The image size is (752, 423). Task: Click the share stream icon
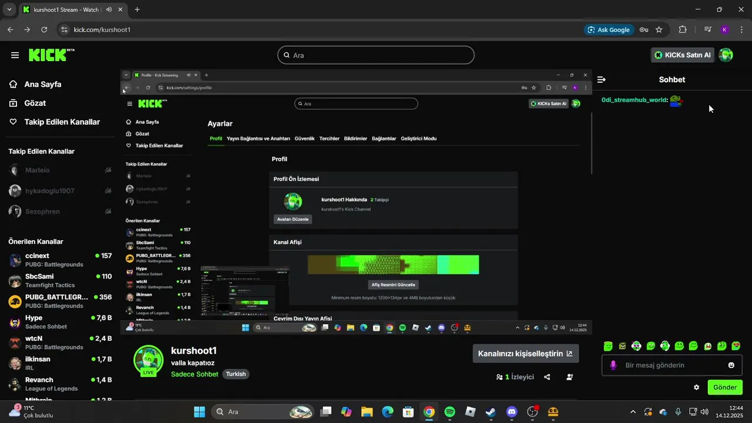click(x=548, y=377)
